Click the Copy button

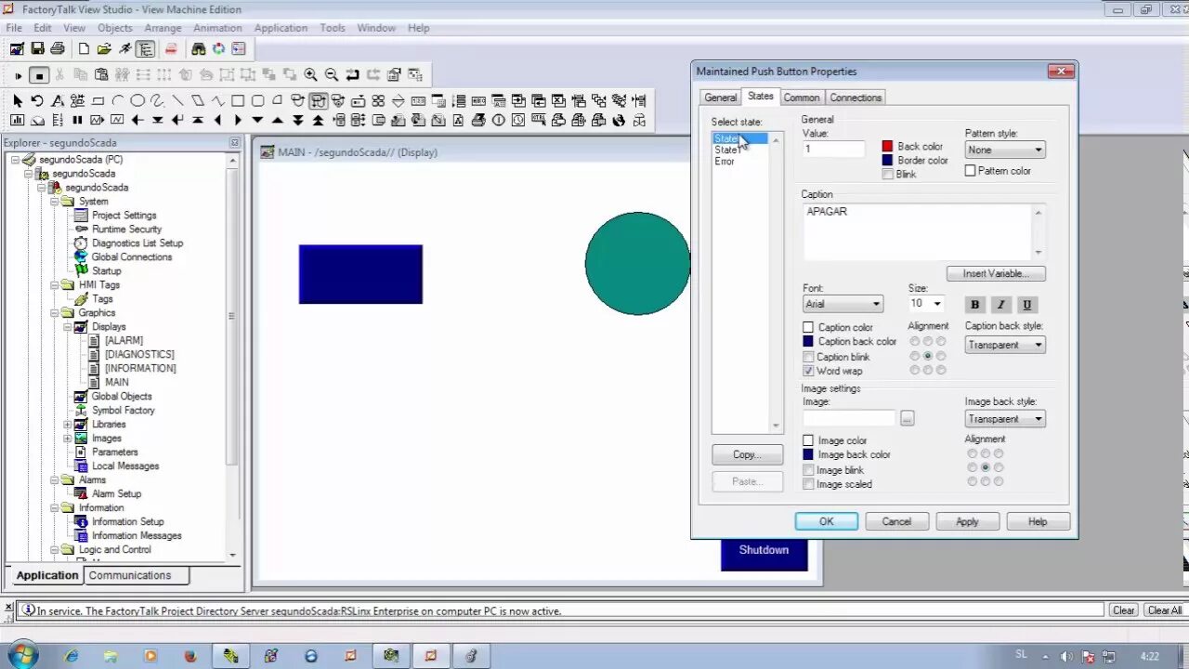(747, 454)
